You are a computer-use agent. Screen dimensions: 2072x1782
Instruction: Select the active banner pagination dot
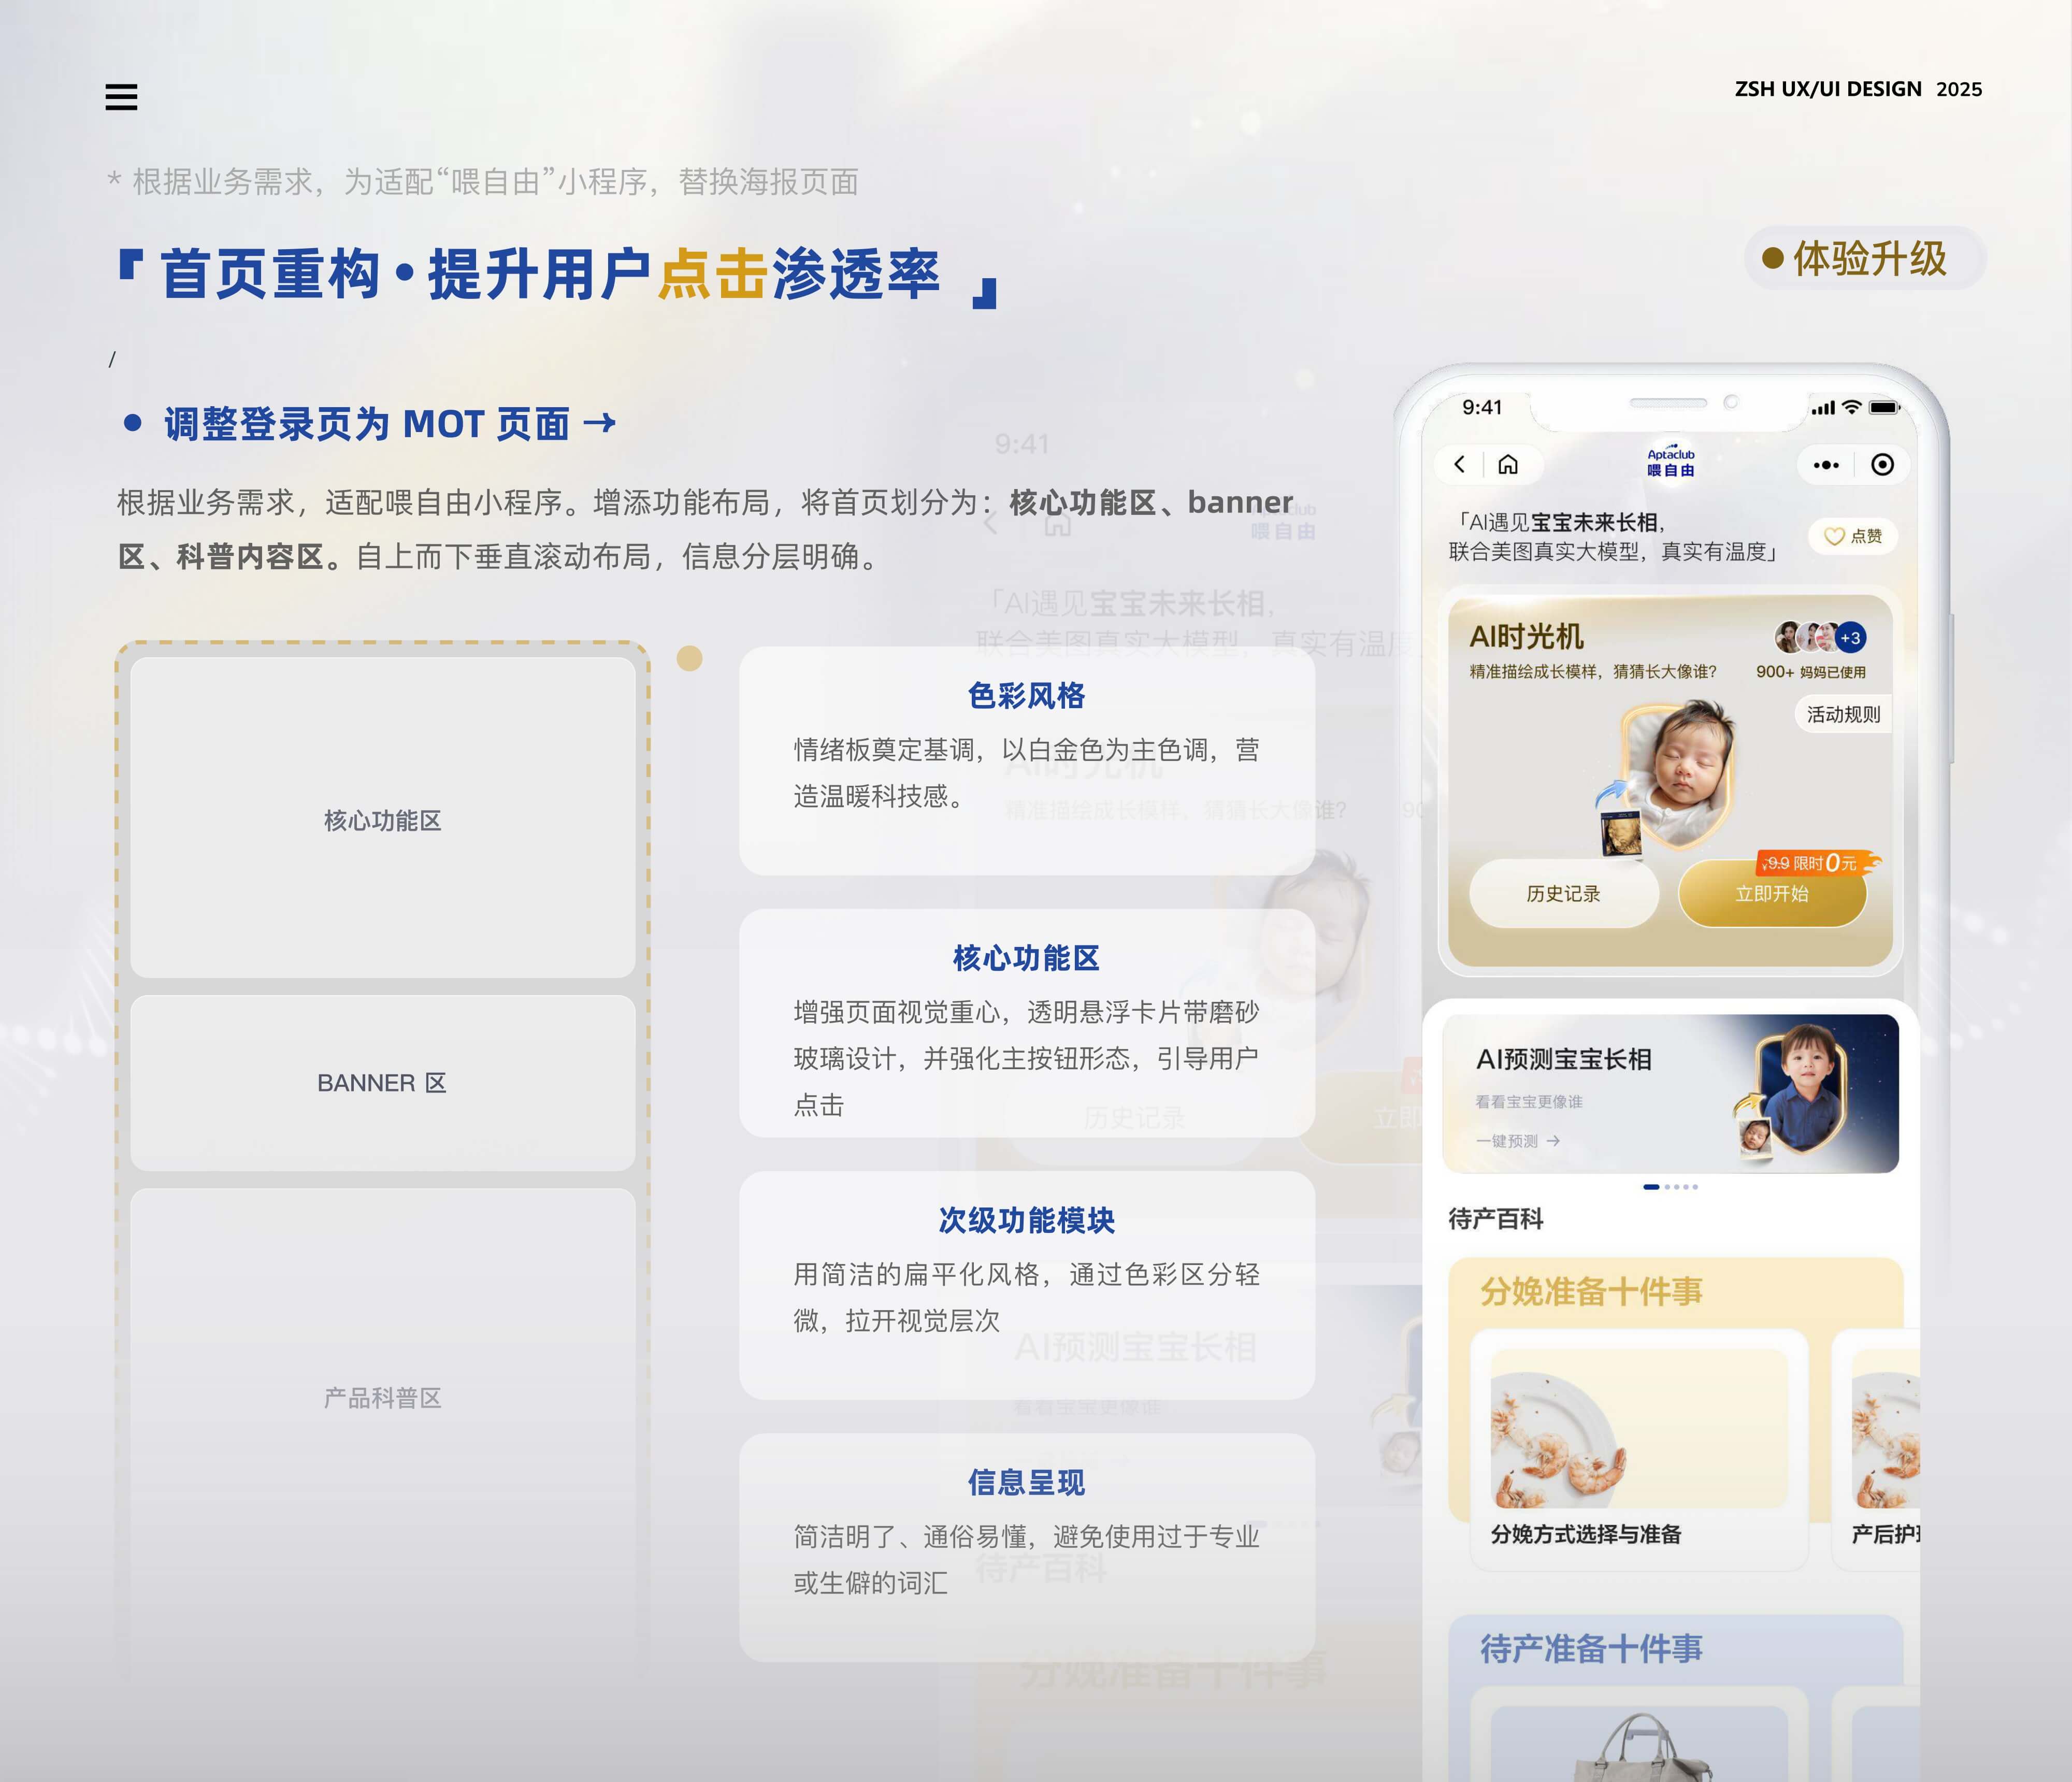click(1651, 1187)
